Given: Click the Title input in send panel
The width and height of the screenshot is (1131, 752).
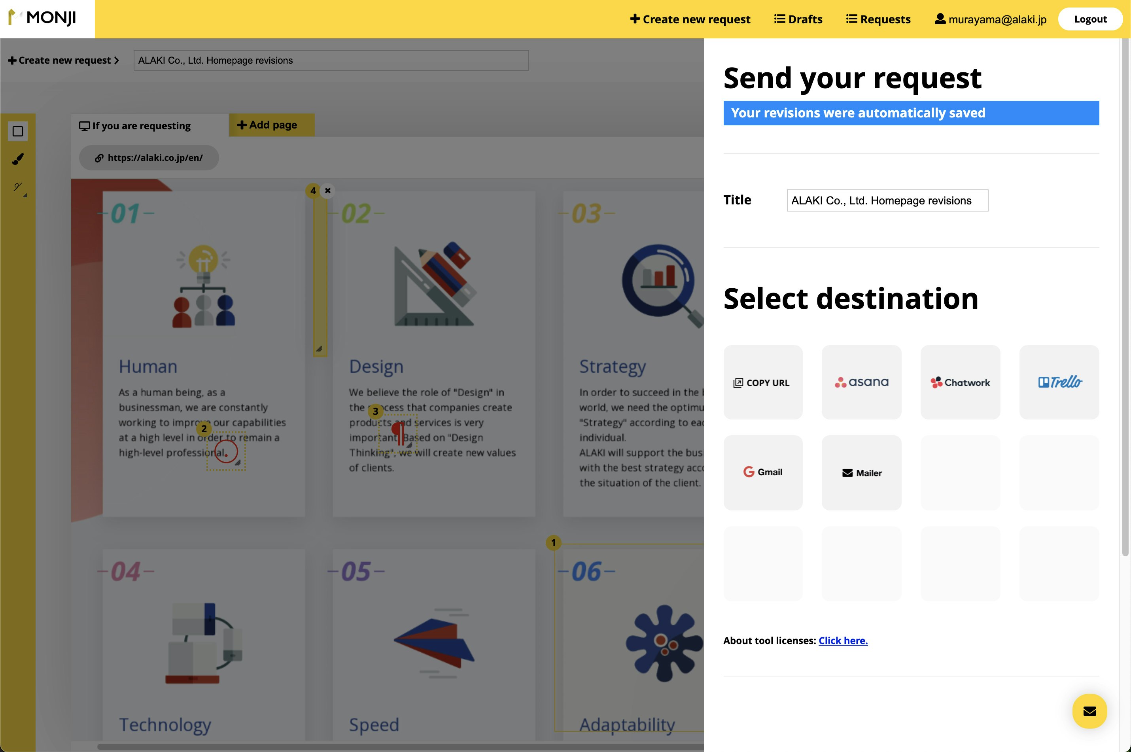Looking at the screenshot, I should [887, 200].
